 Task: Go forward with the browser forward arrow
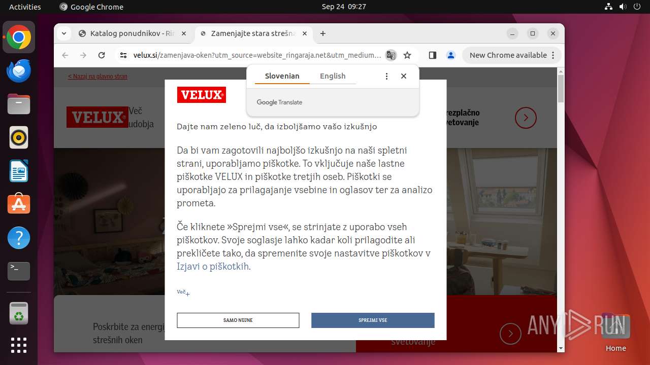pyautogui.click(x=83, y=55)
